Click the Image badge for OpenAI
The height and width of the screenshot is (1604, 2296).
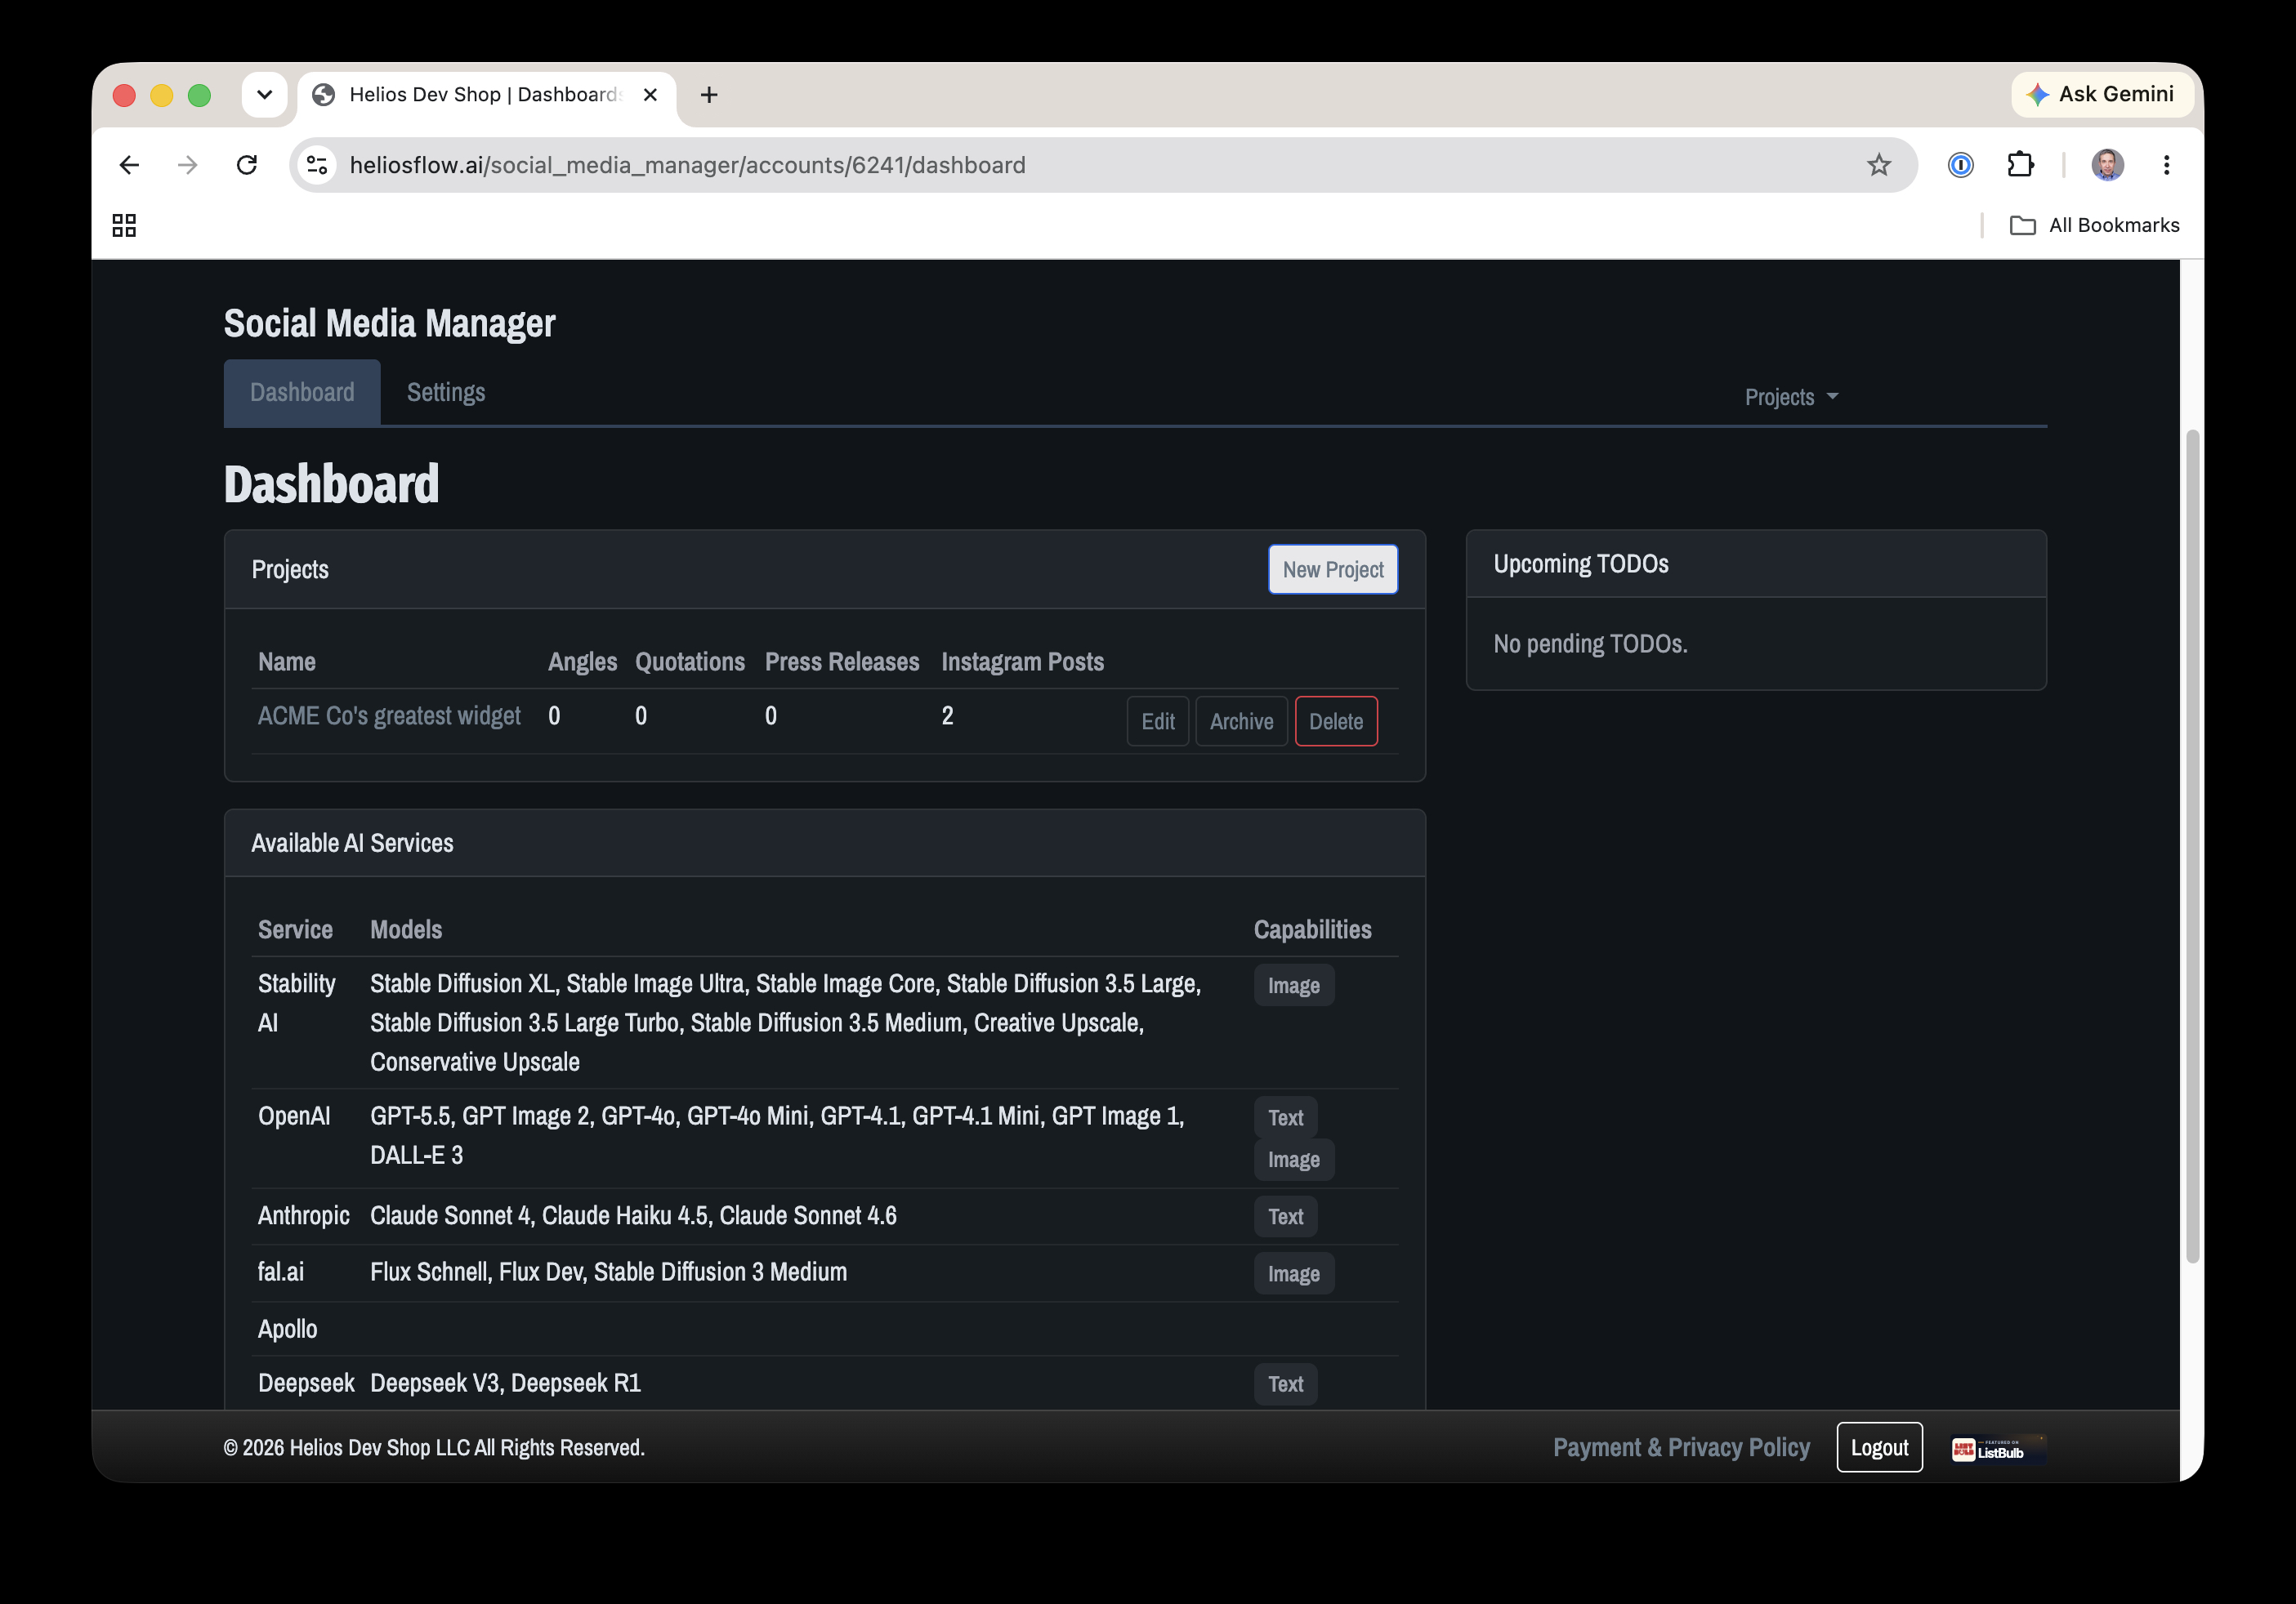click(x=1294, y=1159)
